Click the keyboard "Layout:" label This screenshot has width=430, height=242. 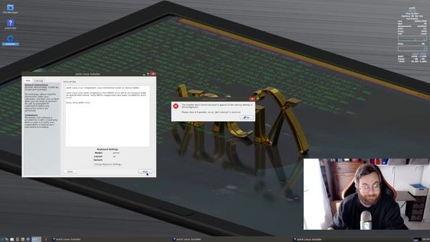pos(98,157)
